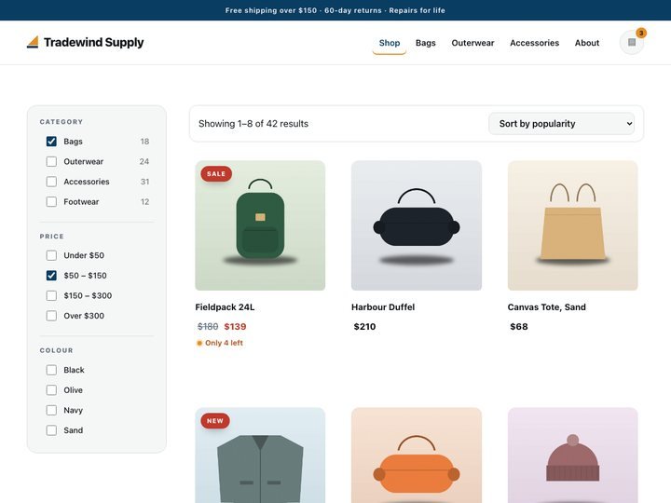This screenshot has height=503, width=671.
Task: Check the $150 – $300 price filter
Action: 51,295
